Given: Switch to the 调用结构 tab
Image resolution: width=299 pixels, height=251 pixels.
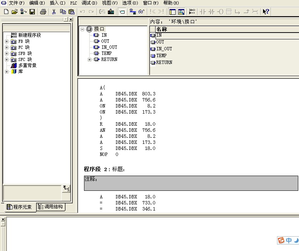Looking at the screenshot, I should (x=51, y=207).
